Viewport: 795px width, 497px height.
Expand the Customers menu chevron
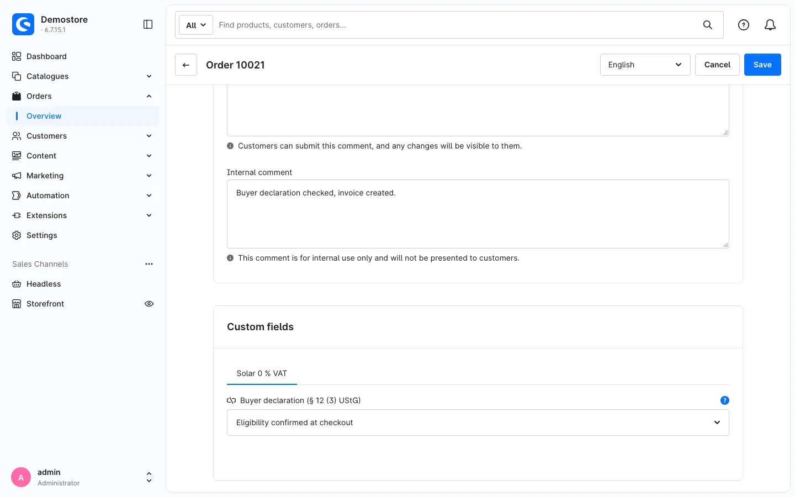coord(149,136)
